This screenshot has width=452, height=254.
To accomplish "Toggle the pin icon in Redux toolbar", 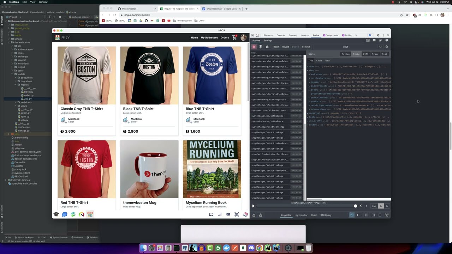I will click(x=261, y=47).
